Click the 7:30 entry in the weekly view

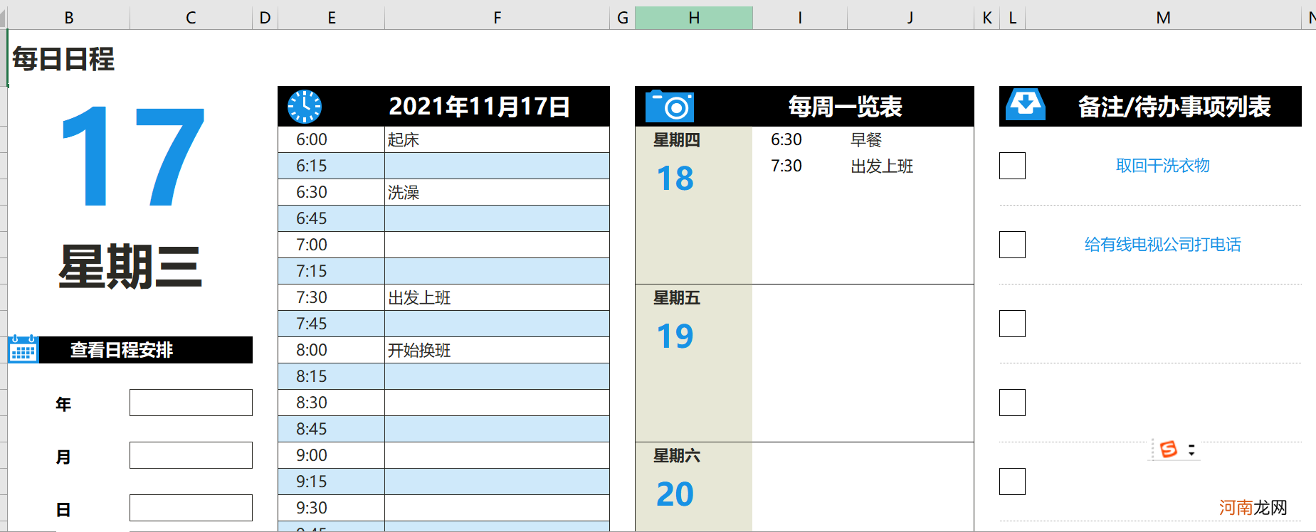pyautogui.click(x=786, y=166)
